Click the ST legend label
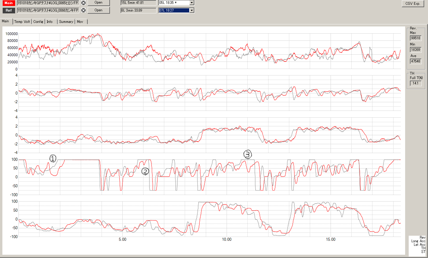The width and height of the screenshot is (428, 258). (423, 252)
